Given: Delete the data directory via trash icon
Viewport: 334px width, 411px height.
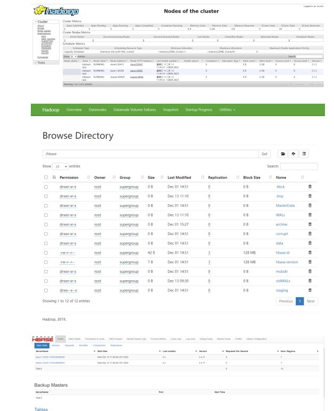Looking at the screenshot, I should pos(310,243).
